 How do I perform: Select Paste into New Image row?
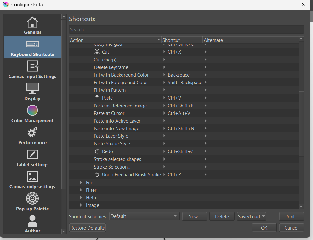pos(184,129)
